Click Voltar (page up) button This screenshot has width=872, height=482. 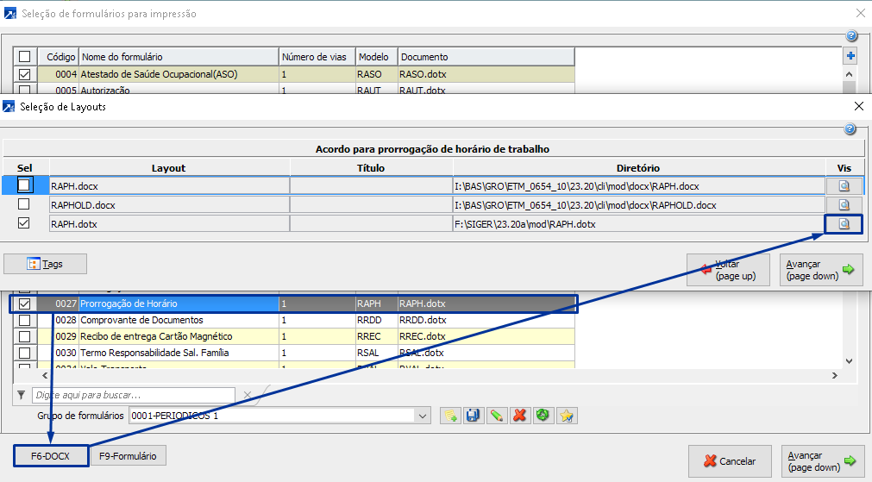click(x=729, y=269)
